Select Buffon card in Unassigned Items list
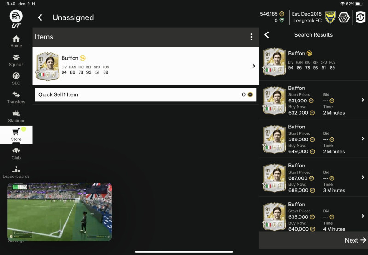This screenshot has height=255, width=368. pos(145,66)
